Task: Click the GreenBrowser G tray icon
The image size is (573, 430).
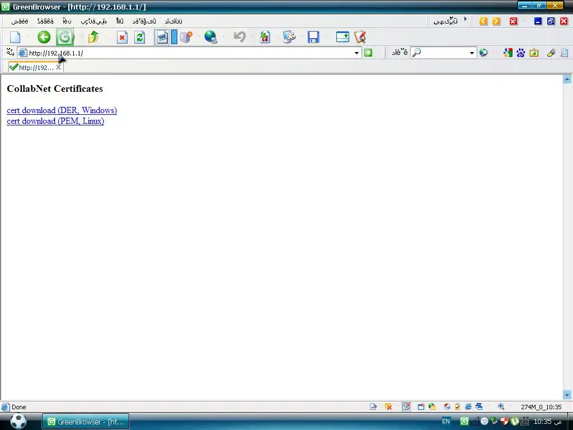Action: (x=464, y=421)
